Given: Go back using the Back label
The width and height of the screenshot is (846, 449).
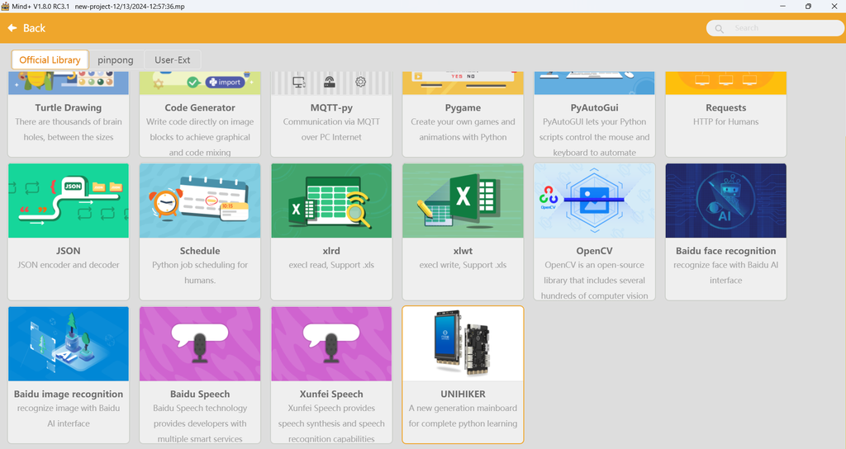Looking at the screenshot, I should [x=34, y=28].
